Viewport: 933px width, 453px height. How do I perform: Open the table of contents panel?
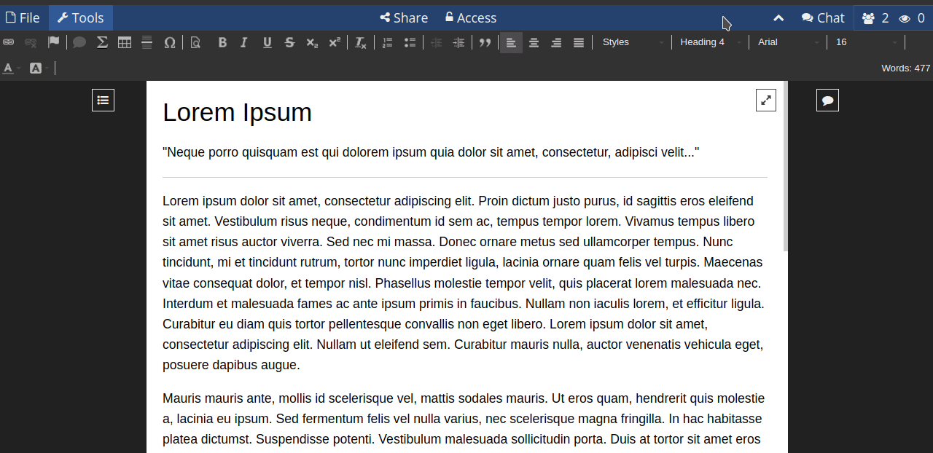pos(103,100)
